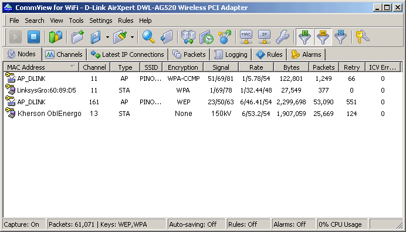Screen dimensions: 406x232
Task: Switch to the Channels tab
Action: point(64,54)
